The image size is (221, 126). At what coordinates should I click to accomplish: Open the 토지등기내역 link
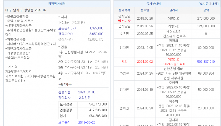(x=208, y=4)
